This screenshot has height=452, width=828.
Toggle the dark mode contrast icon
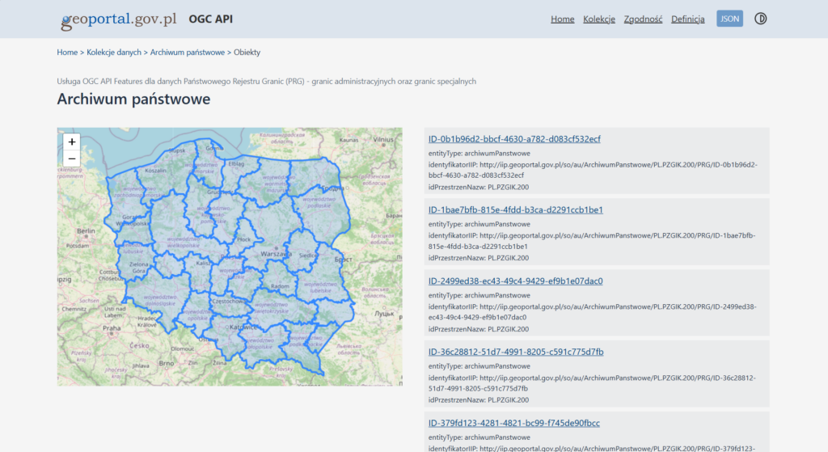point(760,19)
